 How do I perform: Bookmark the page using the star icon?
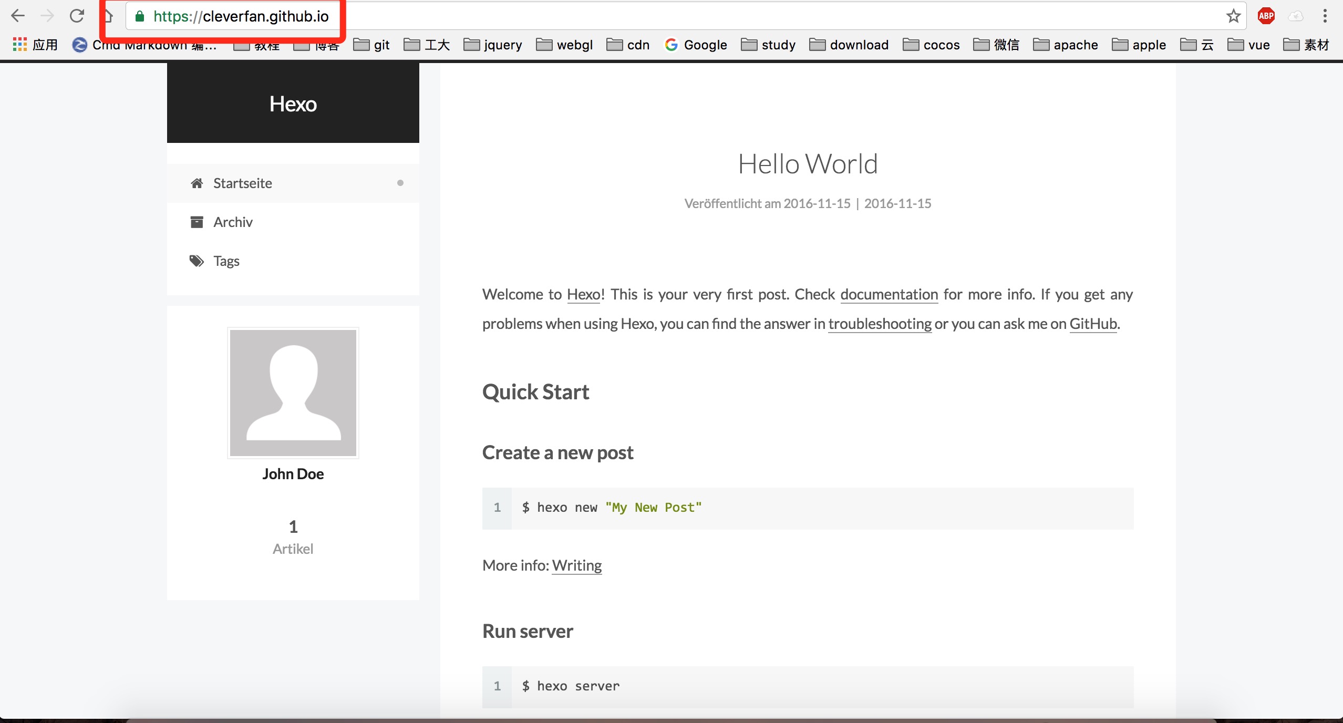click(x=1233, y=16)
